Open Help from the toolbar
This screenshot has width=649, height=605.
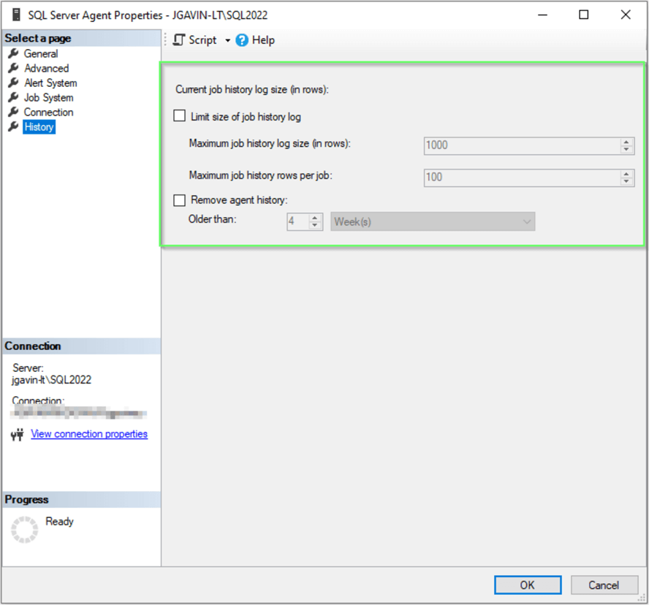pos(255,40)
